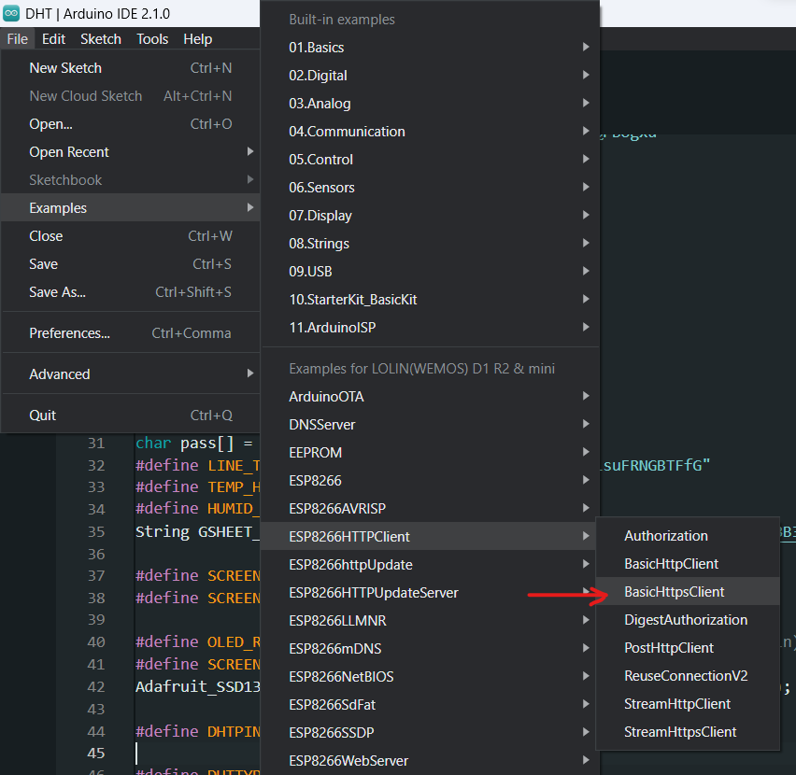Screen dimensions: 796x775
Task: Expand ESP8266 examples submenu
Action: 430,480
